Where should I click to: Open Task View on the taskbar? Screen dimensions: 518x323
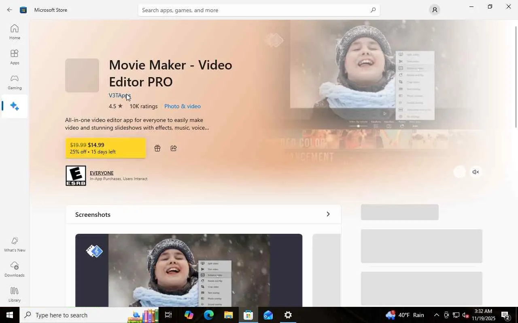click(168, 315)
